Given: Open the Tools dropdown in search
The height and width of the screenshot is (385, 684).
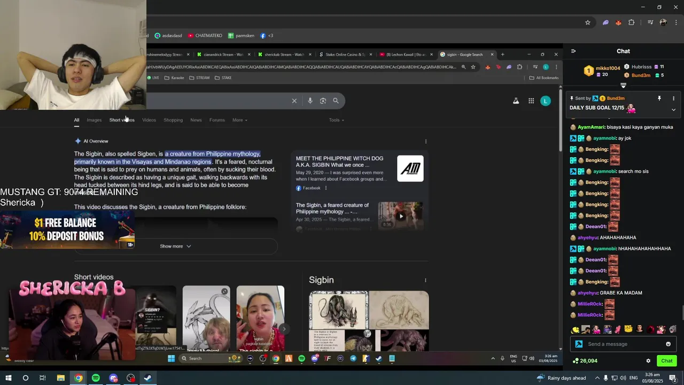Looking at the screenshot, I should coord(337,120).
